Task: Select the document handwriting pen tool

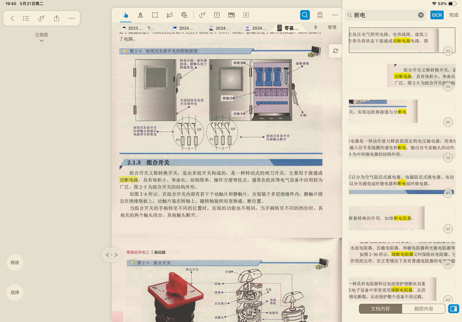Action: click(202, 15)
